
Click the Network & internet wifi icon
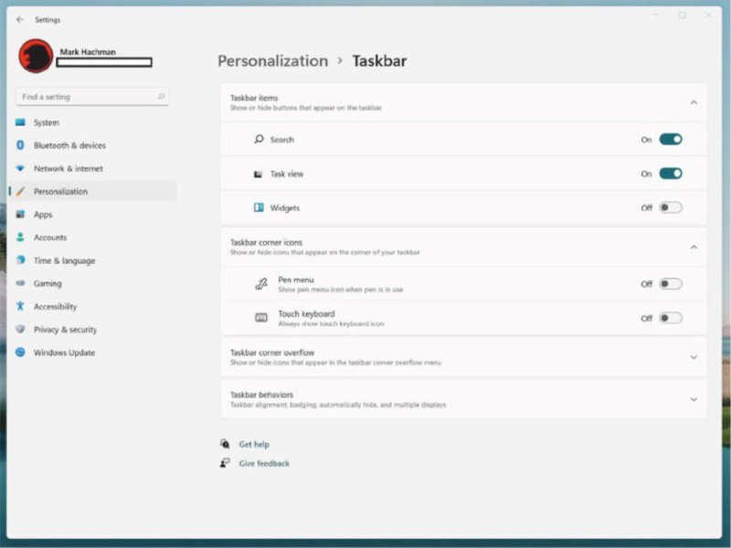pos(20,169)
